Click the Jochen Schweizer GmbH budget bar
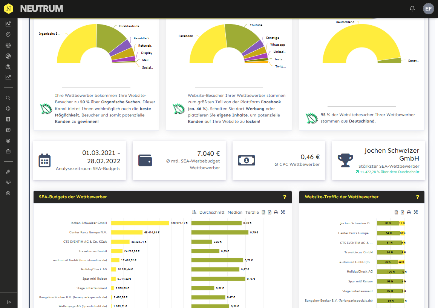This screenshot has height=308, width=438. pyautogui.click(x=140, y=223)
